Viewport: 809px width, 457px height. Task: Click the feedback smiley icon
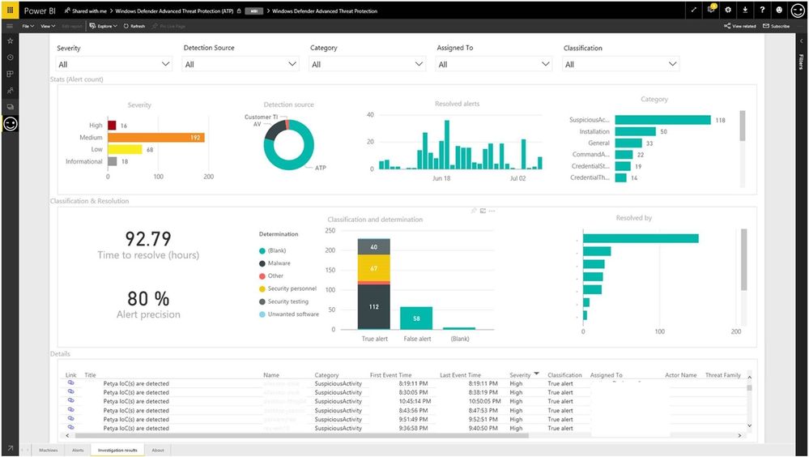point(779,10)
